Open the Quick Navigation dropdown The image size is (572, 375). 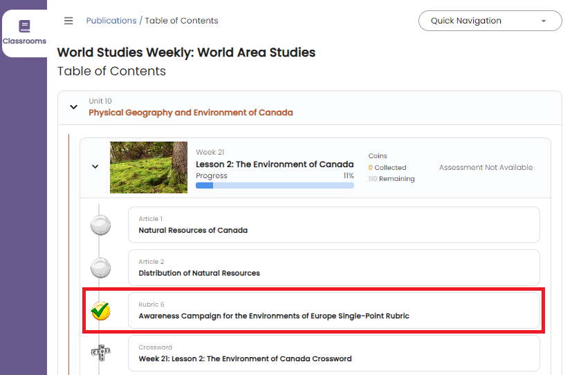pos(490,21)
